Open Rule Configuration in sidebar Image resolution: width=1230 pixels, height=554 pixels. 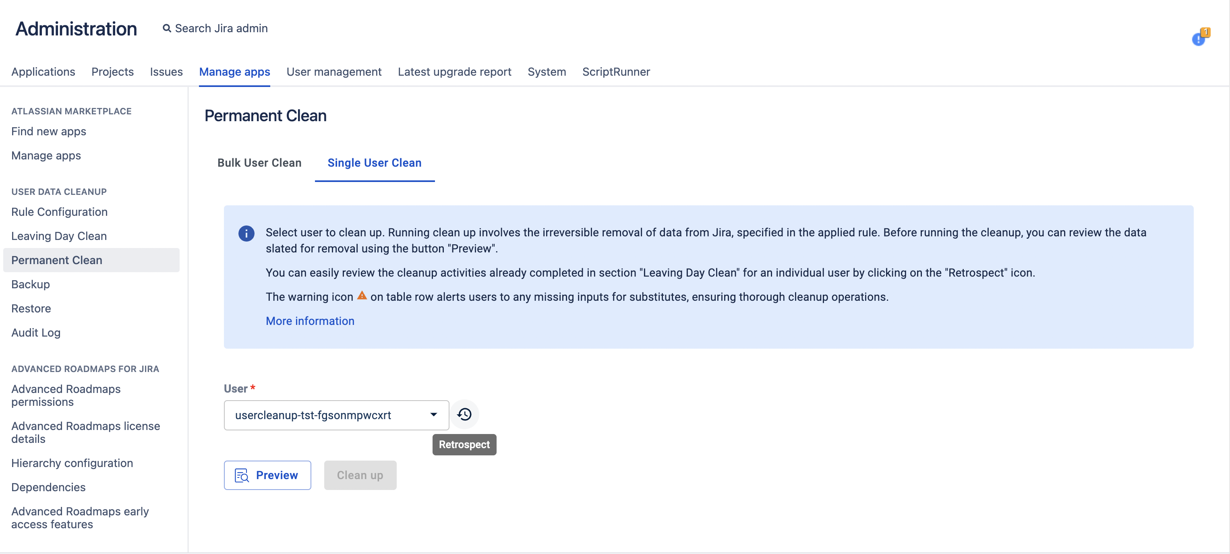(59, 212)
